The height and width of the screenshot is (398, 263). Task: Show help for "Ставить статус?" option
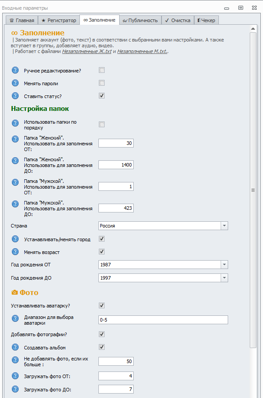[x=15, y=96]
